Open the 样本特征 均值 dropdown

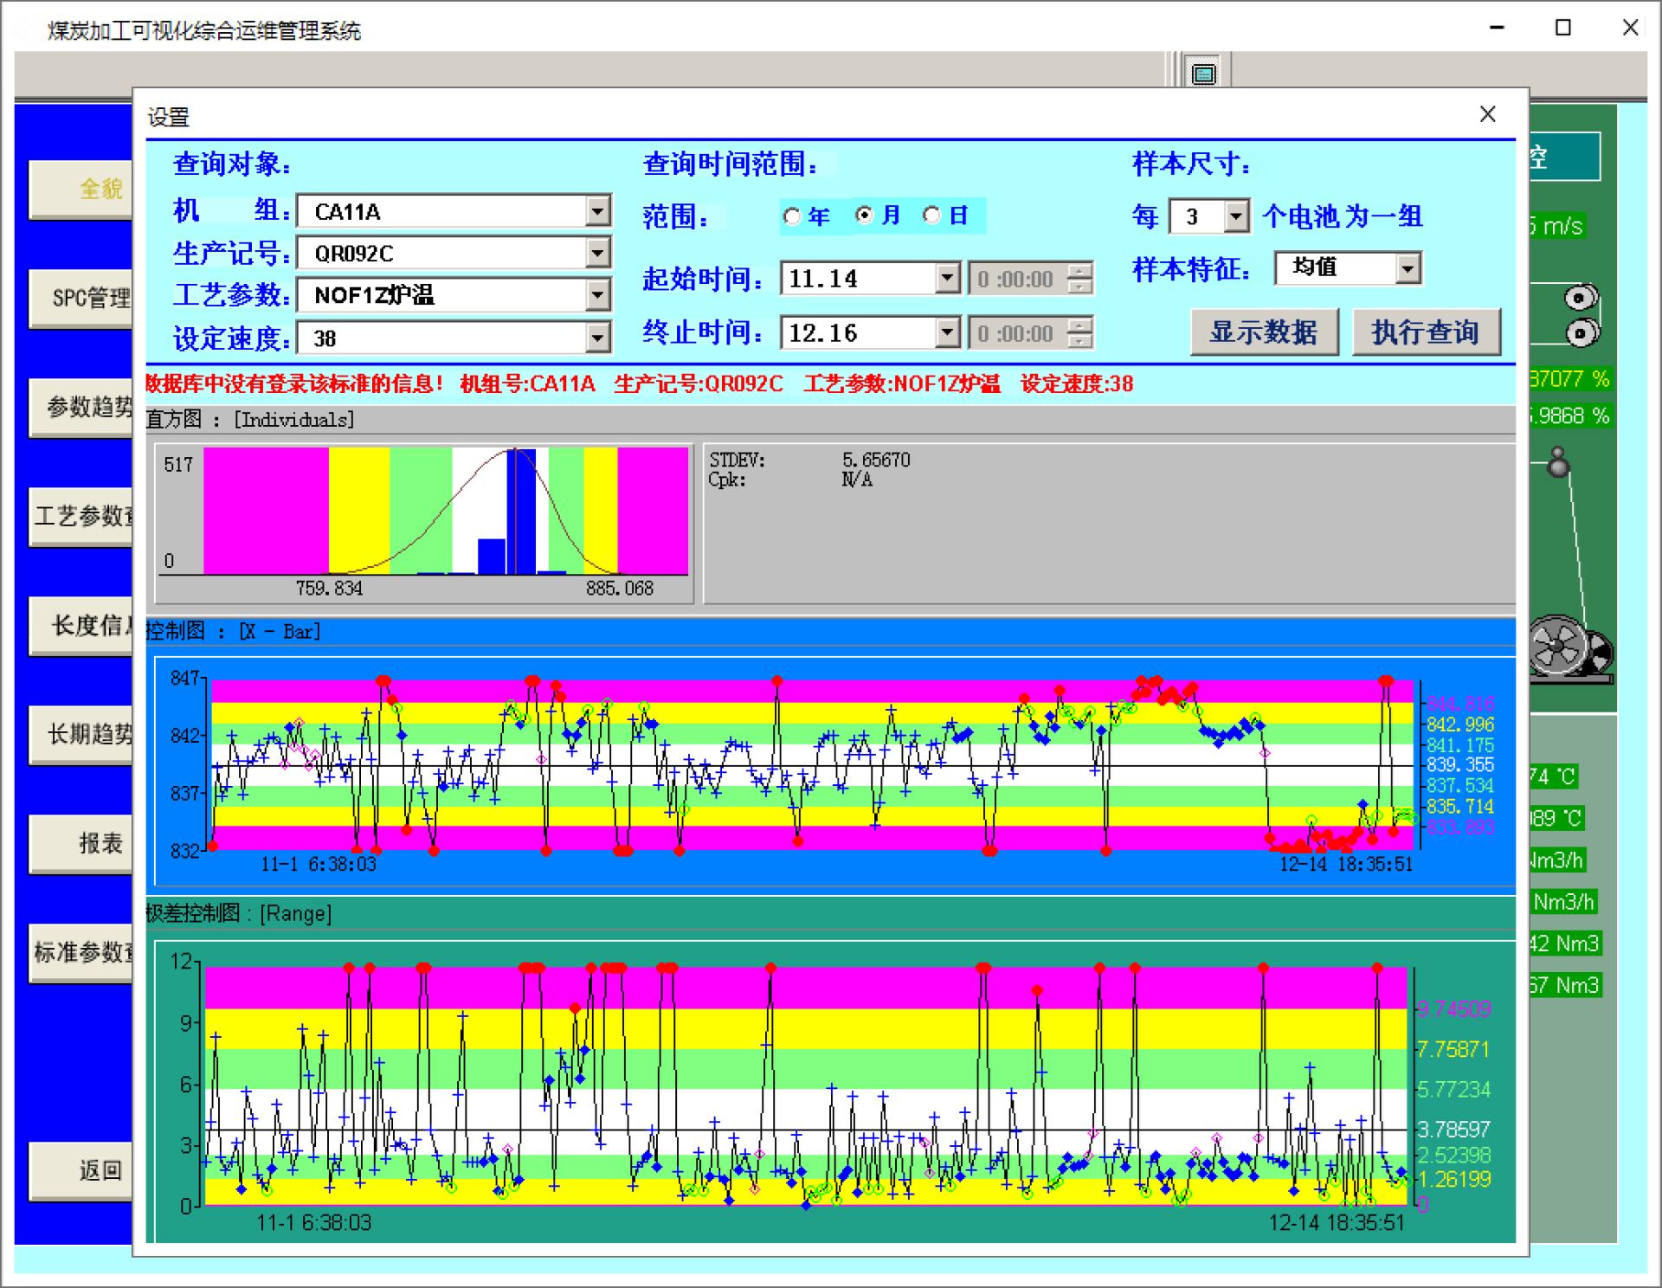click(x=1408, y=268)
